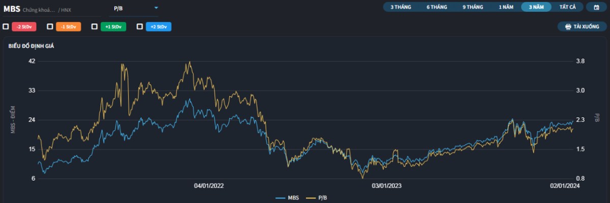Image resolution: width=610 pixels, height=203 pixels.
Task: Click the HNX exchange label
Action: [67, 10]
